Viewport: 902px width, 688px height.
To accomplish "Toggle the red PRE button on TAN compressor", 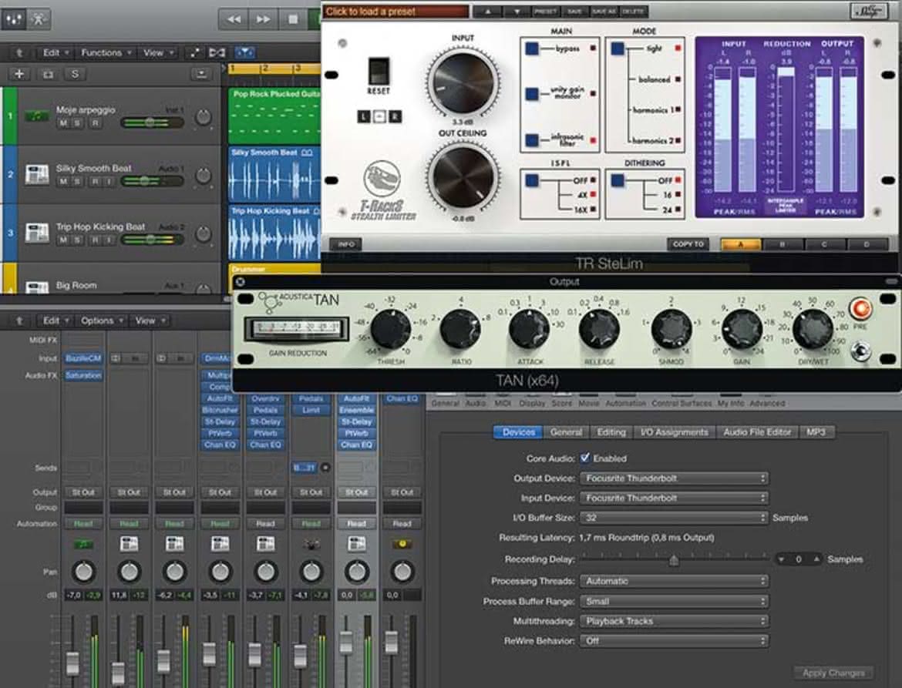I will point(860,309).
